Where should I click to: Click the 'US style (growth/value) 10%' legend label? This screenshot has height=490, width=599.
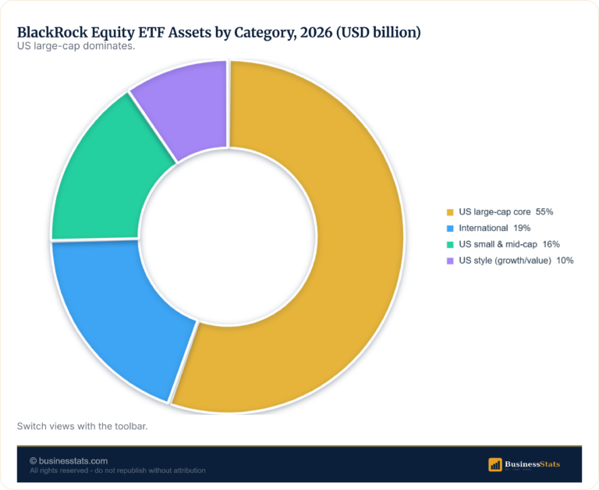[516, 261]
